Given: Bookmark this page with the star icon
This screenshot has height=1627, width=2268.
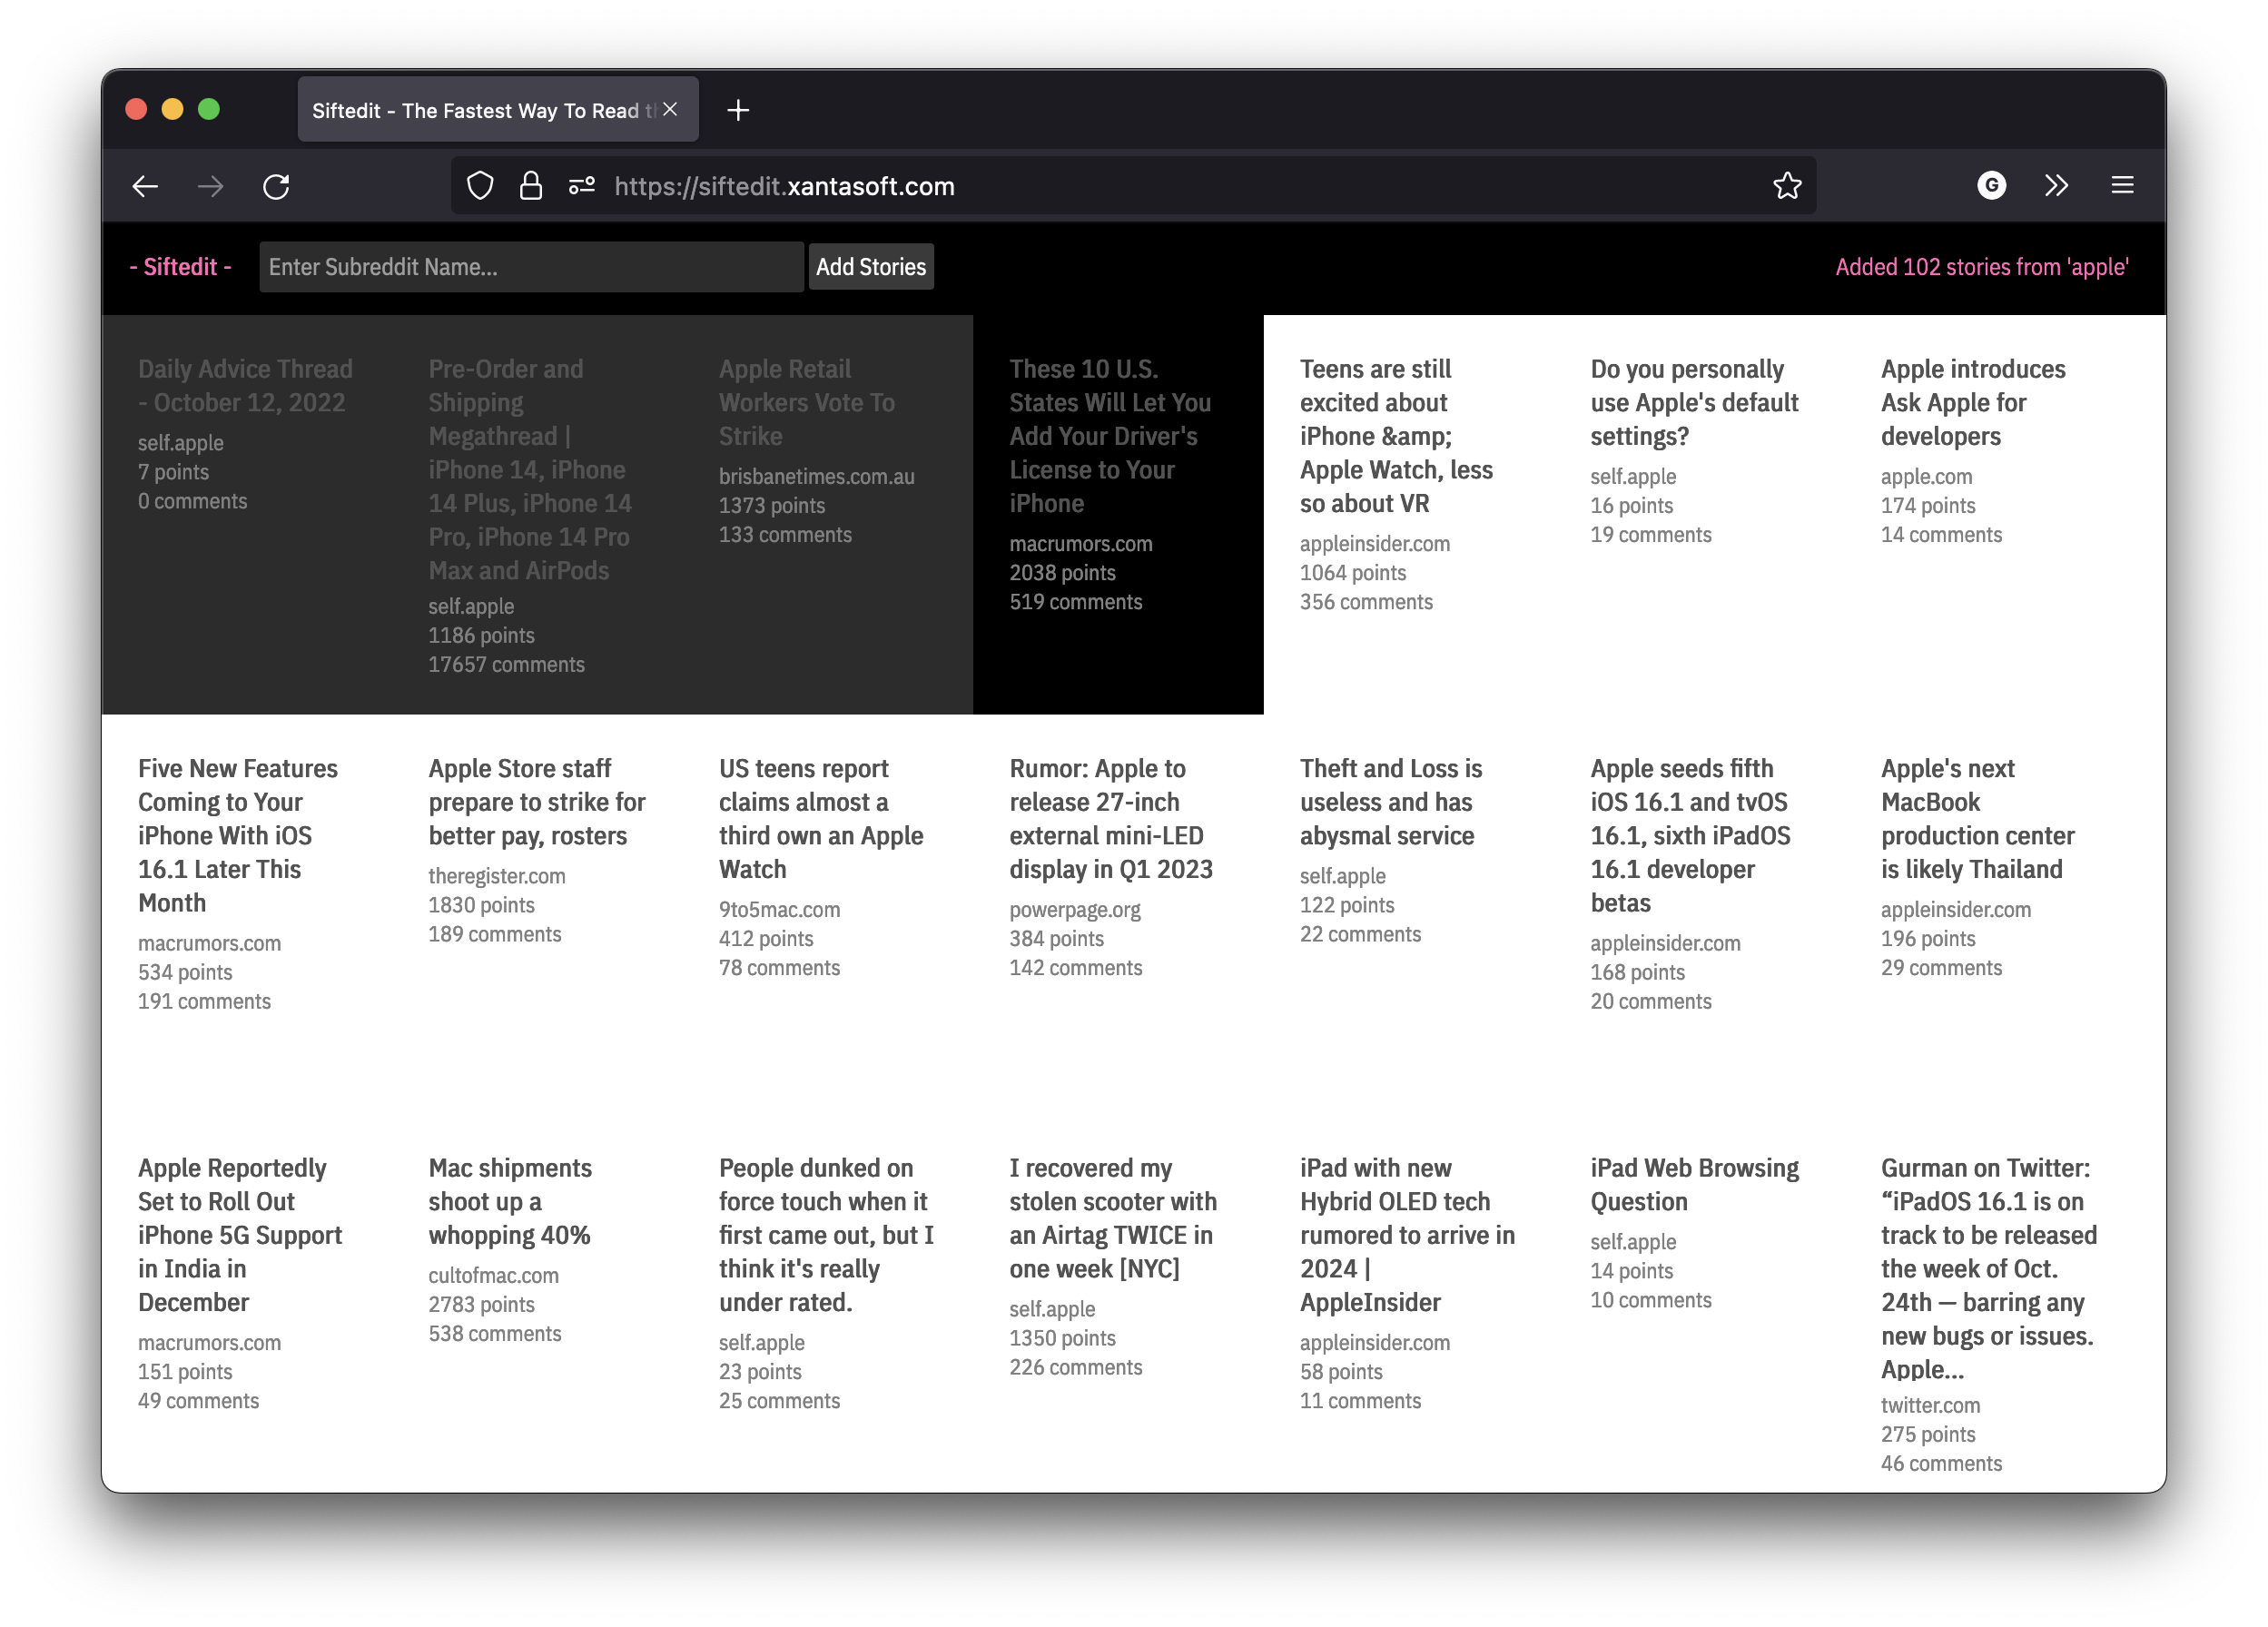Looking at the screenshot, I should point(1787,186).
